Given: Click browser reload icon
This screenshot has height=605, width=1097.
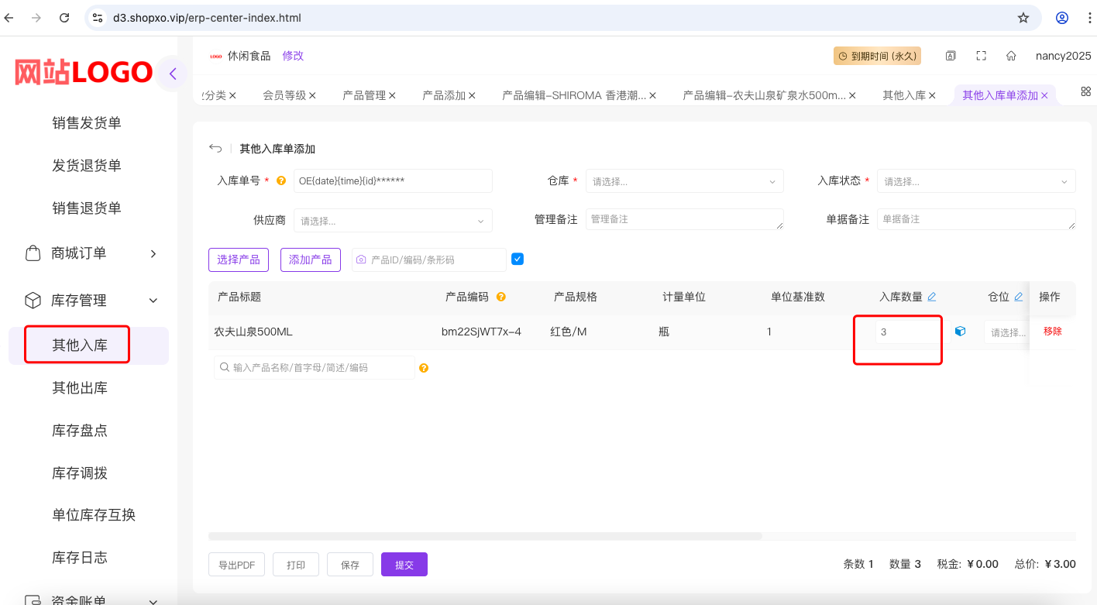Looking at the screenshot, I should (x=64, y=17).
